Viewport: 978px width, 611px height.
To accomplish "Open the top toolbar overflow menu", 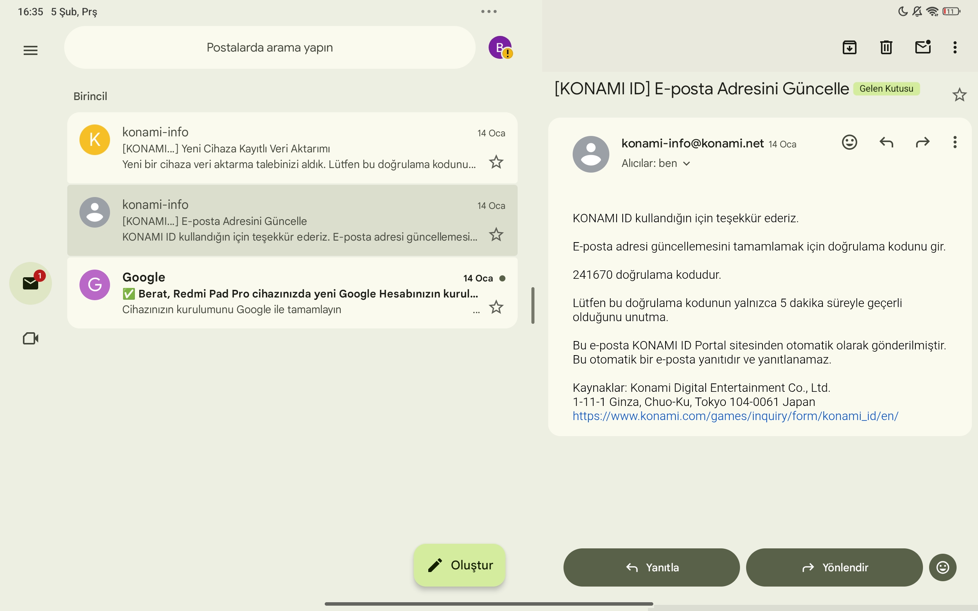I will click(955, 47).
